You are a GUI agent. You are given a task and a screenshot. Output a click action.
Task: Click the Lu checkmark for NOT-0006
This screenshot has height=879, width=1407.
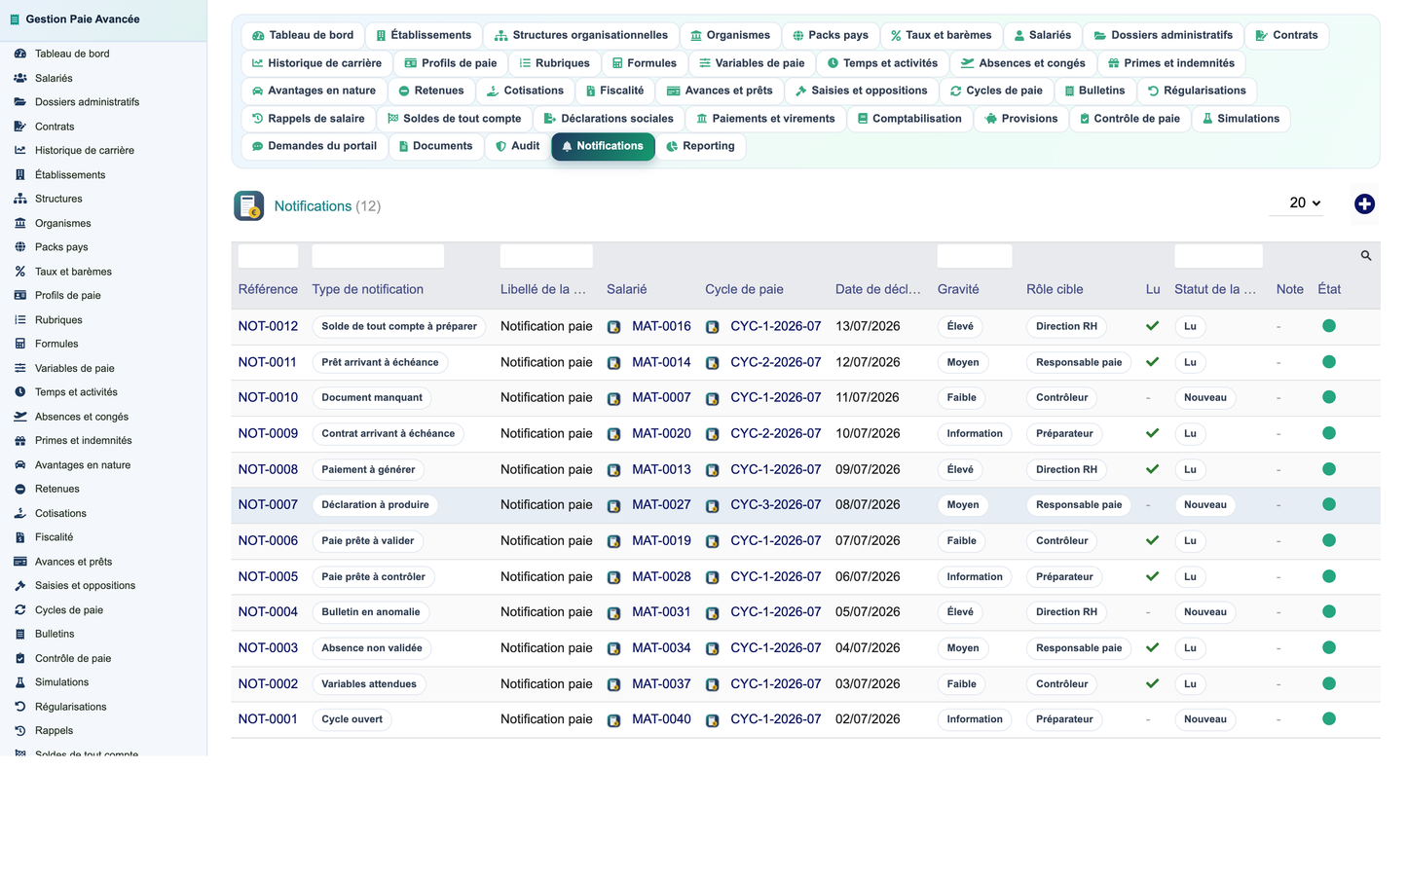[x=1152, y=540]
